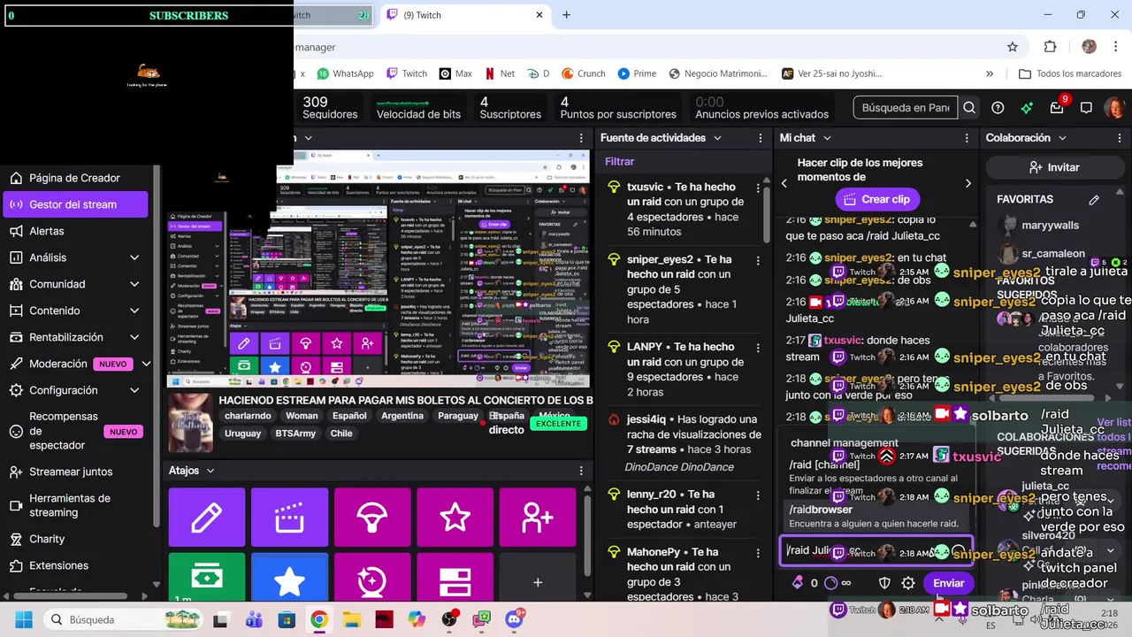Open the Chrome extensions puzzle icon
This screenshot has width=1132, height=637.
1051,47
